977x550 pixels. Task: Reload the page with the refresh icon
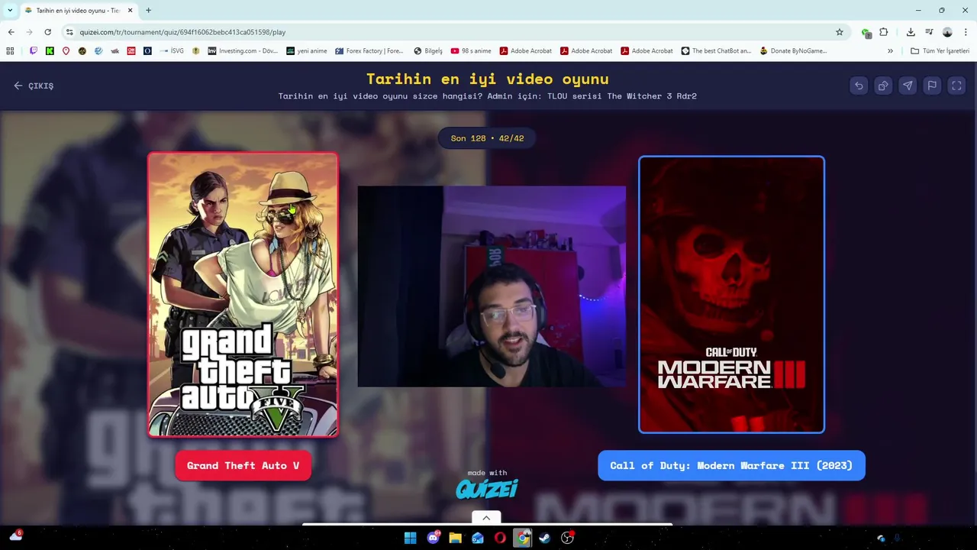pyautogui.click(x=47, y=32)
